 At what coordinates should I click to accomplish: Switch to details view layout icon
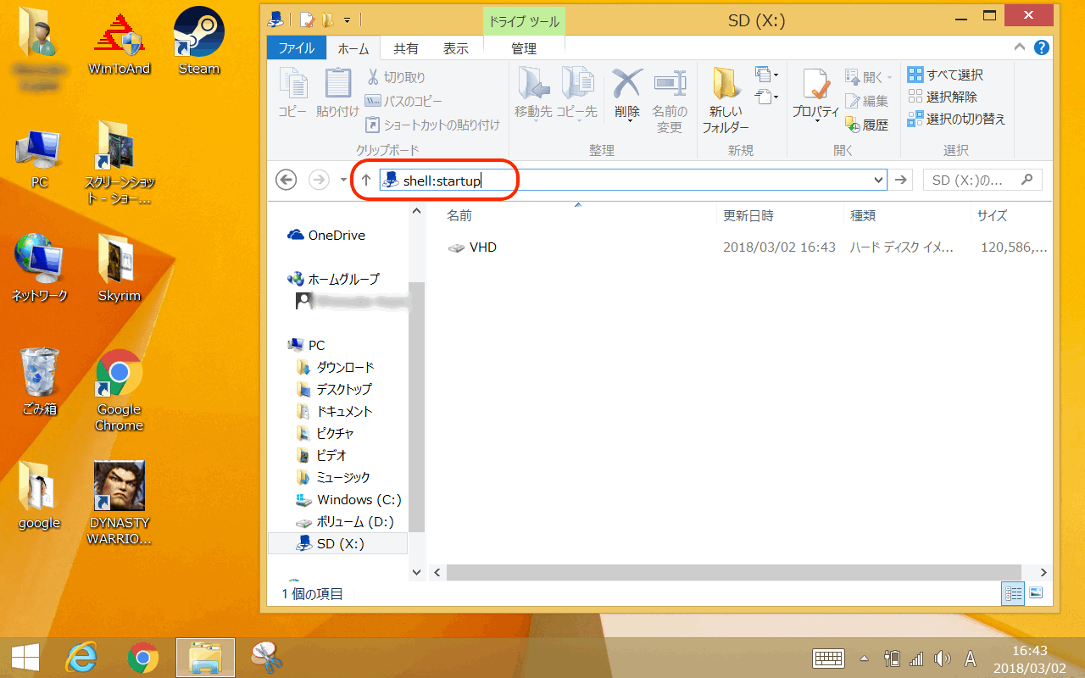1013,593
